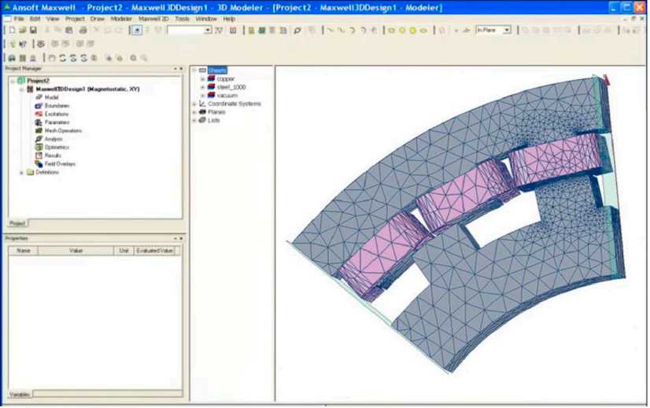Image resolution: width=650 pixels, height=408 pixels.
Task: Click the Optimetrics icon in project tree
Action: pos(39,147)
